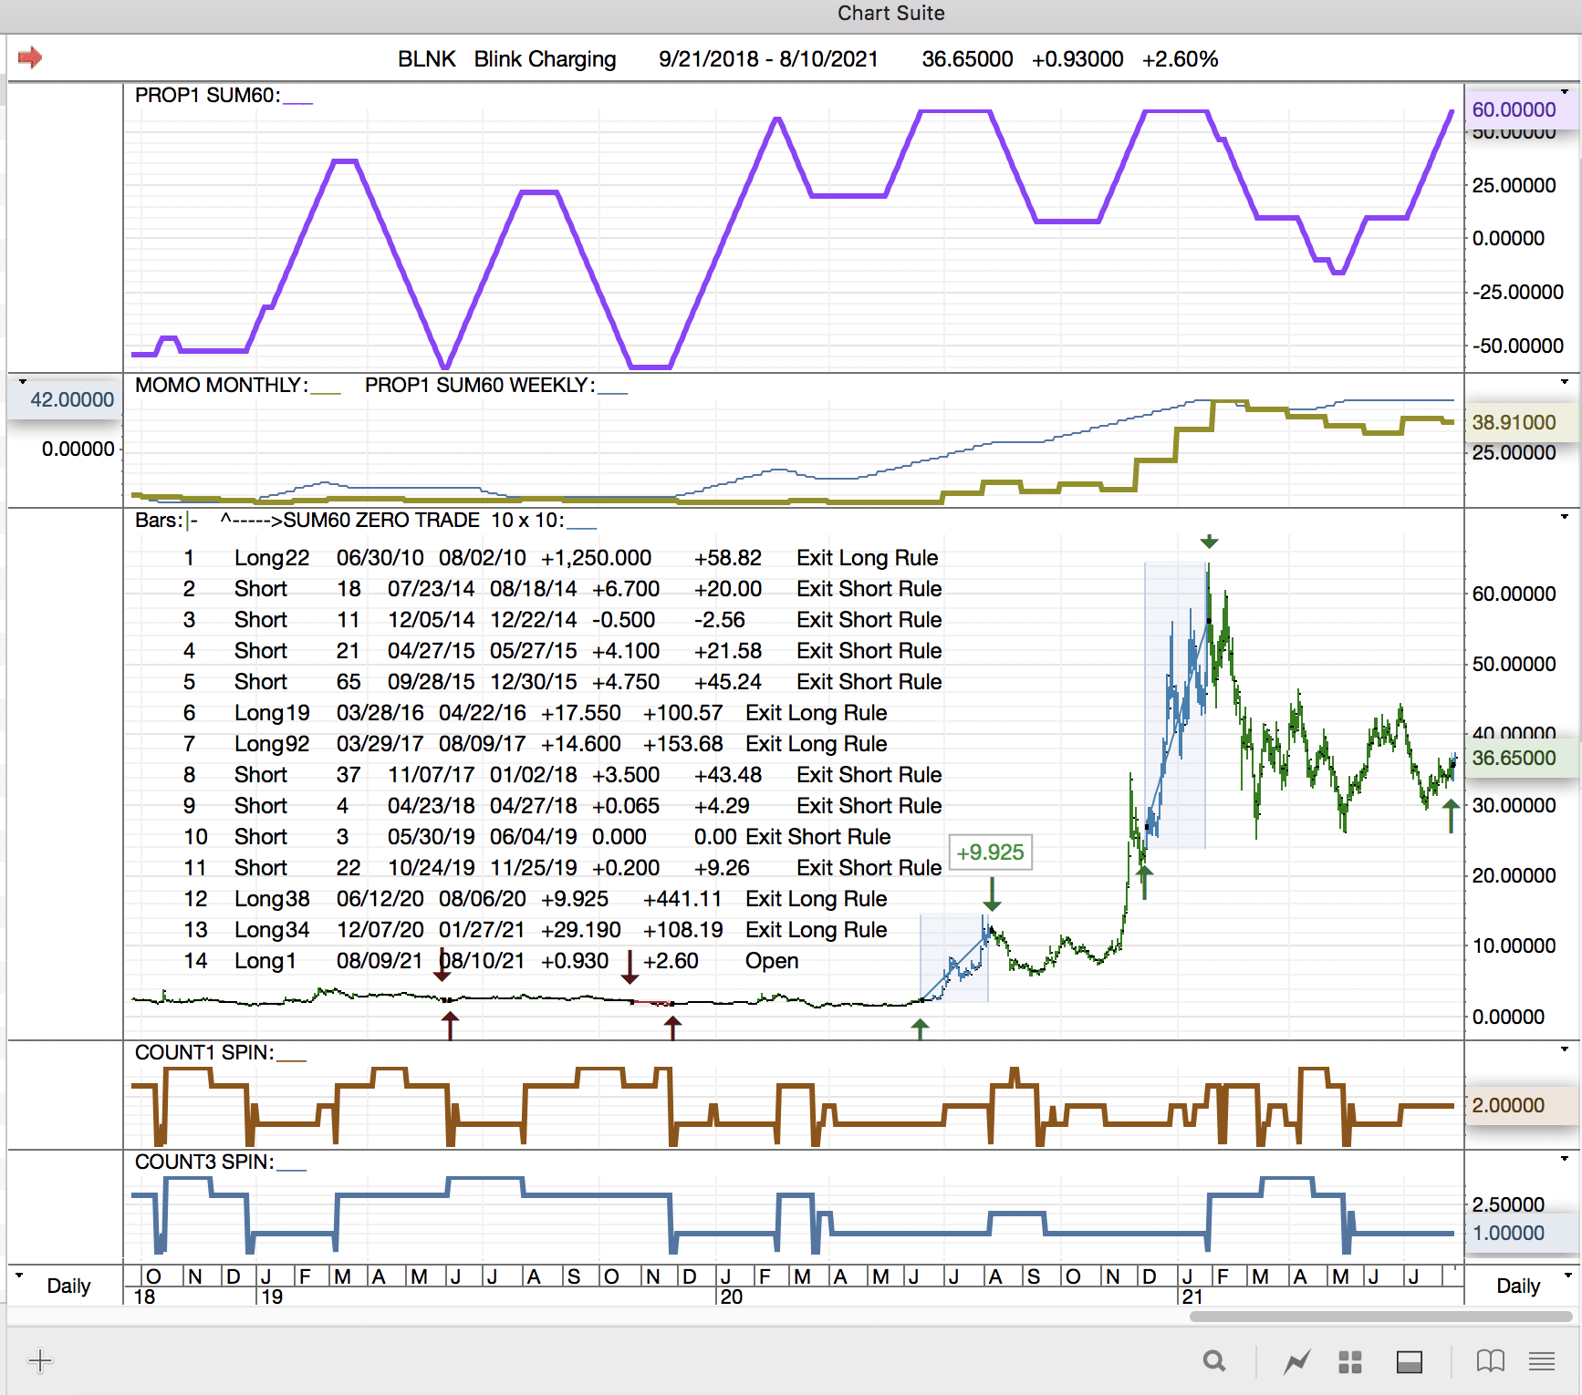Click the red arrow icon at top left
The image size is (1582, 1395).
click(x=30, y=57)
